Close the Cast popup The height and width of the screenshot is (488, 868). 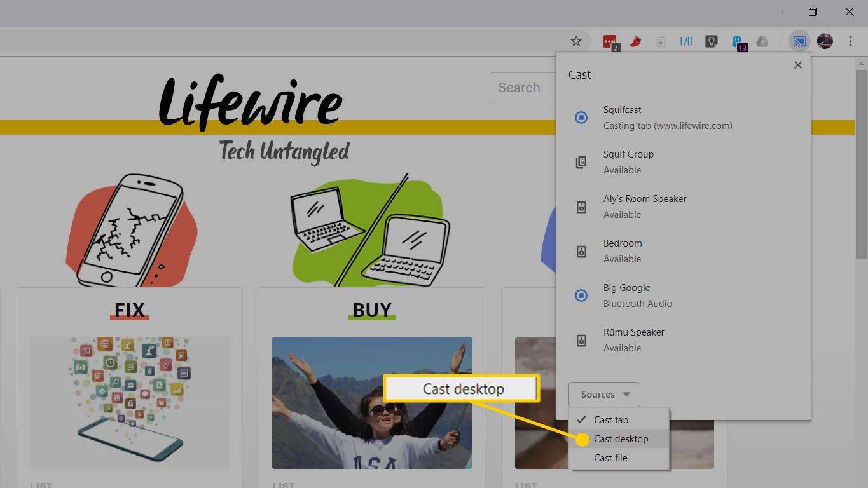tap(798, 65)
